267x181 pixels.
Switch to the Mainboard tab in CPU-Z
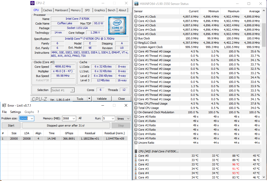click(x=61, y=10)
